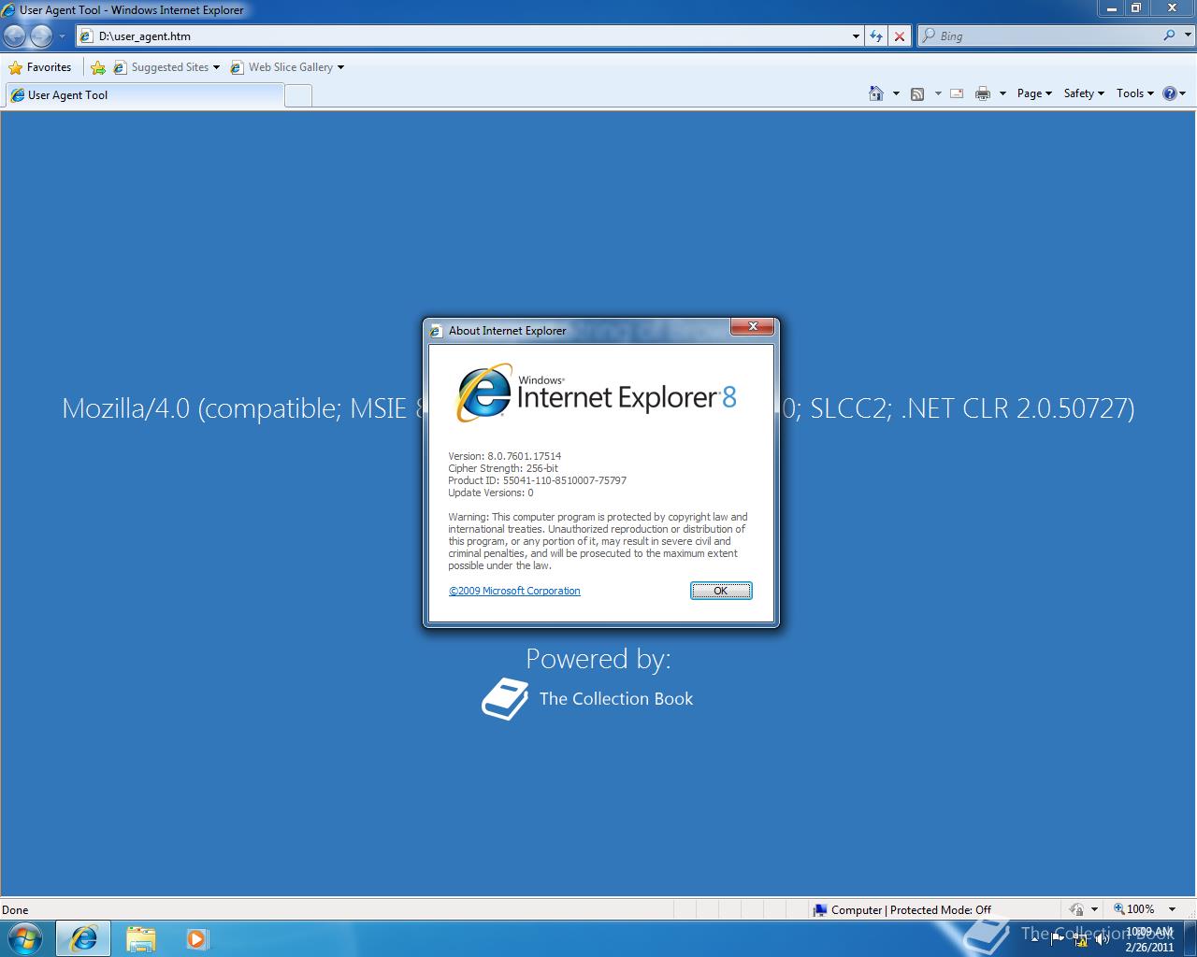
Task: Open the Favorites button
Action: [40, 67]
